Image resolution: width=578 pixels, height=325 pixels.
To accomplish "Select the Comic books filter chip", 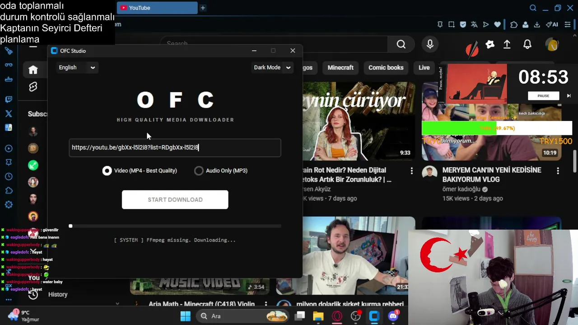I will coord(386,68).
